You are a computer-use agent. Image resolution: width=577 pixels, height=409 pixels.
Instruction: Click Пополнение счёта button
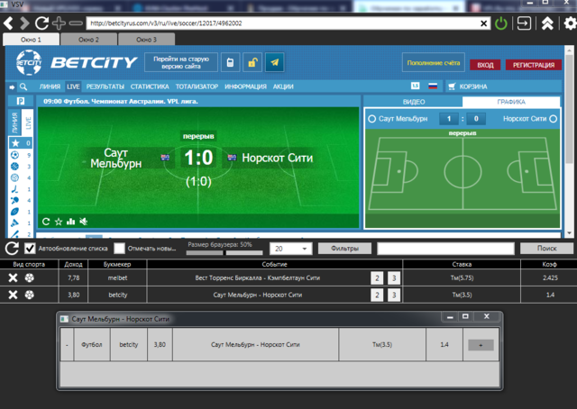click(x=434, y=63)
